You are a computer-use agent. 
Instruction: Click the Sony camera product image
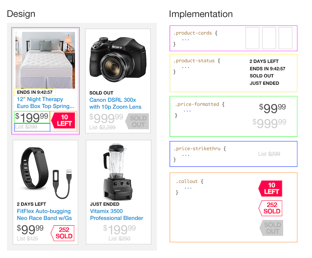(118, 57)
